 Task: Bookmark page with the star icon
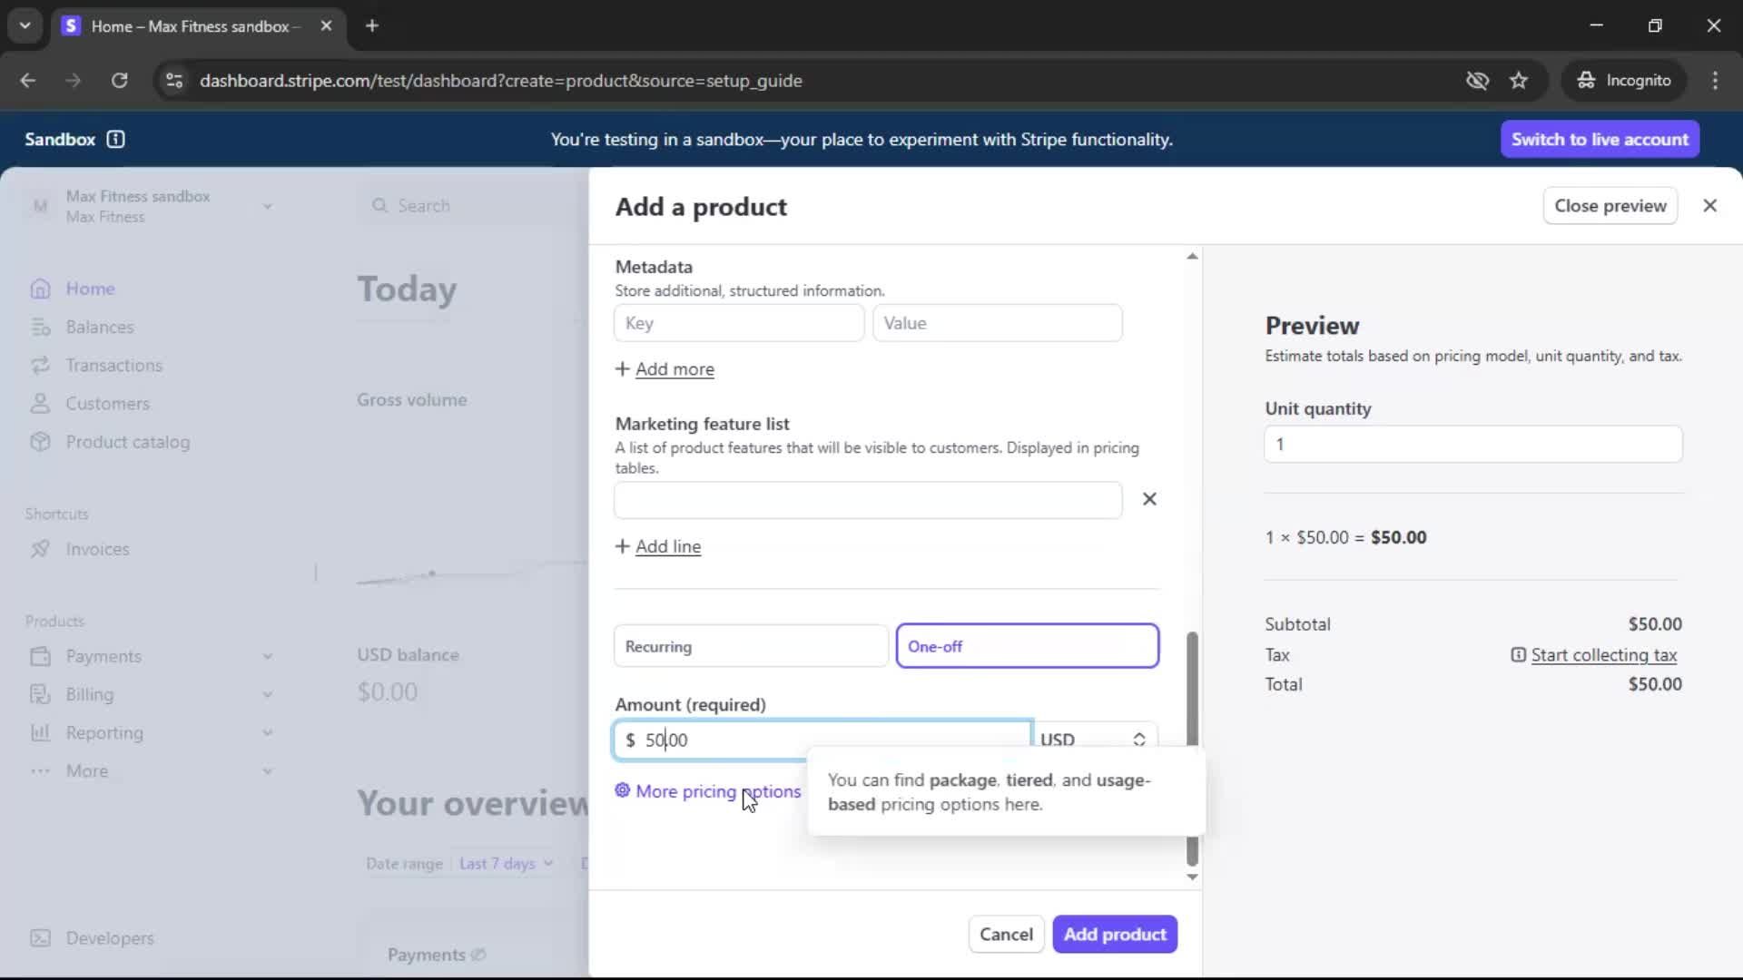click(1519, 81)
